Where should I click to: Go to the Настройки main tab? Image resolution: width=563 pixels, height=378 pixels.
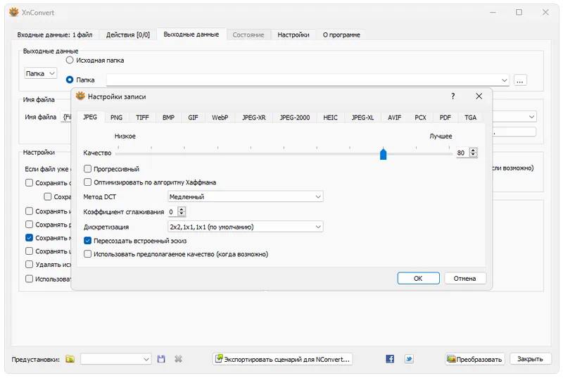(x=293, y=34)
